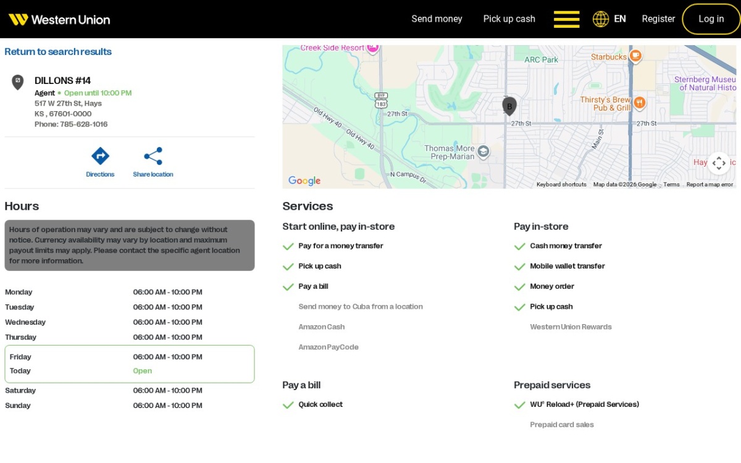
Task: Click the Friday hours row
Action: [129, 357]
